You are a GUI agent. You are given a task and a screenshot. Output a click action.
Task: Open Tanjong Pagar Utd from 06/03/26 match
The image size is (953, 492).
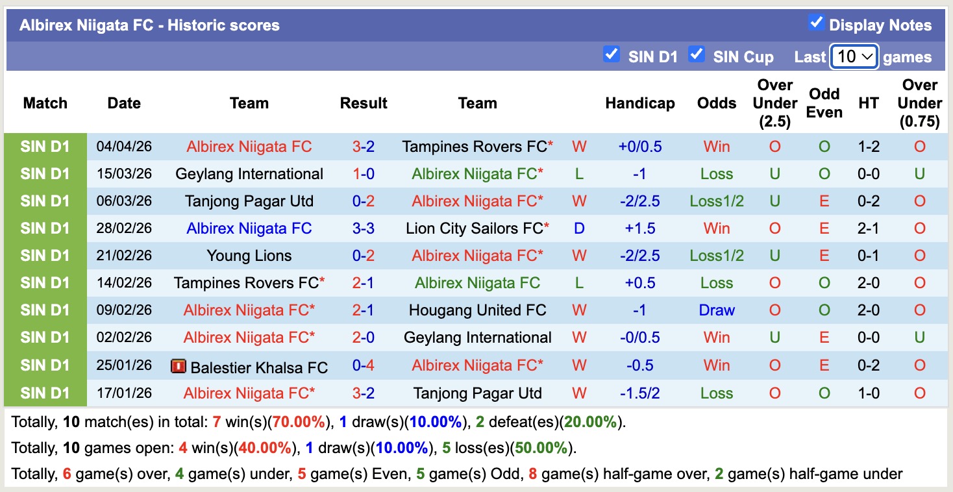249,201
